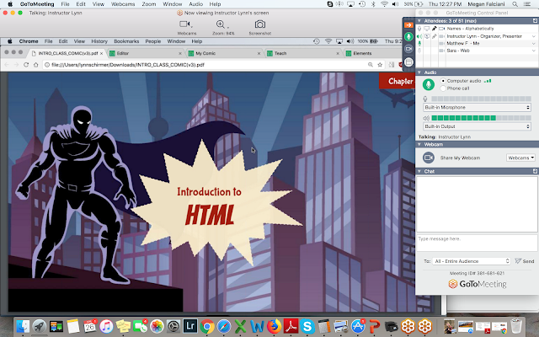Image resolution: width=539 pixels, height=337 pixels.
Task: Open the Photos icon in the Dock
Action: pos(157,326)
